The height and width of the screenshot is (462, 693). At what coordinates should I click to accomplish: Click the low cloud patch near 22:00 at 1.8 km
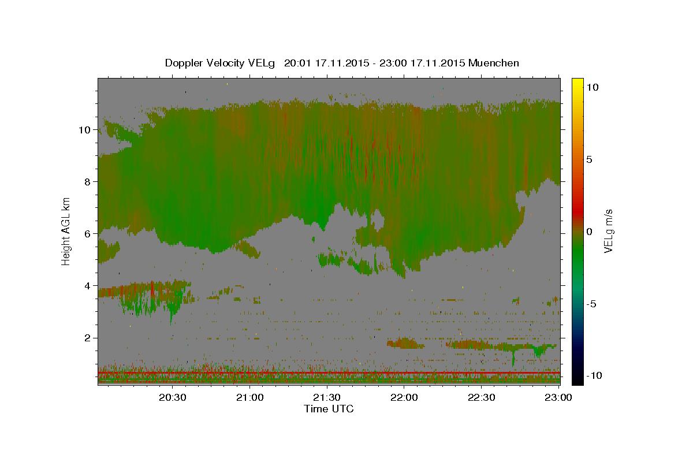405,344
